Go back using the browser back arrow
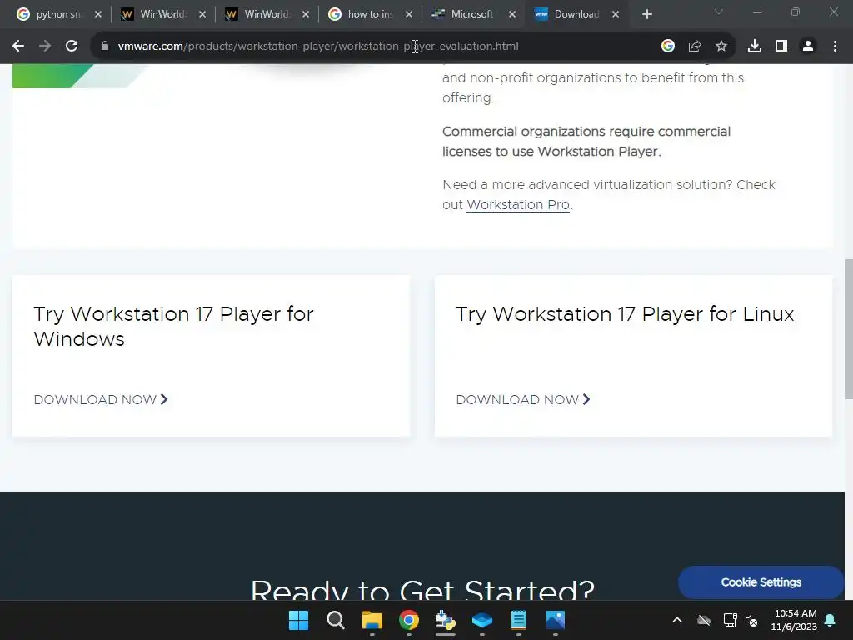Viewport: 853px width, 640px height. pos(18,47)
